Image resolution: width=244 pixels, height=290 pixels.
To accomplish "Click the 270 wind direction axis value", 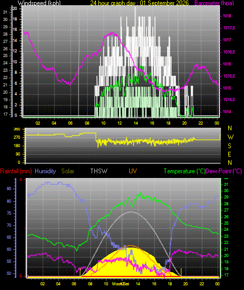I will point(17,138).
